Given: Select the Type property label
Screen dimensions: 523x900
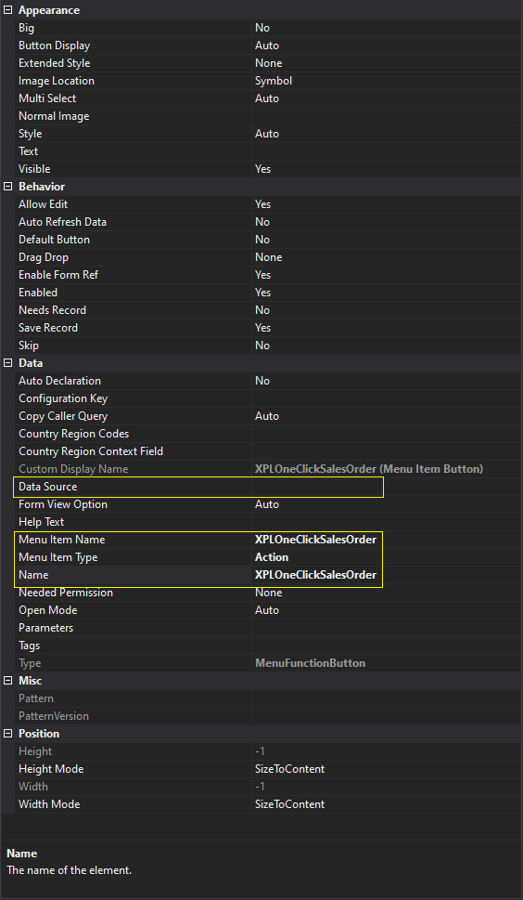Looking at the screenshot, I should tap(30, 663).
